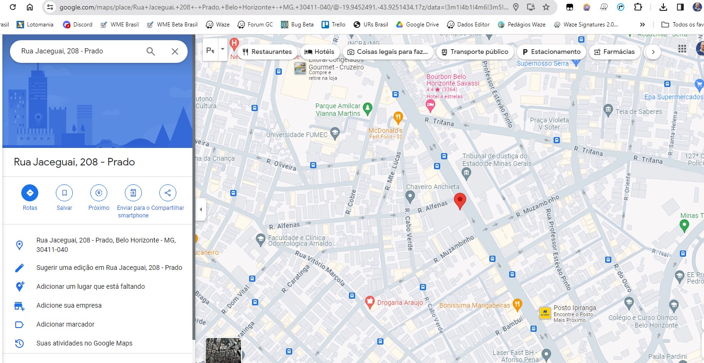704x363 pixels.
Task: Reload the page in browser toolbar
Action: click(13, 7)
